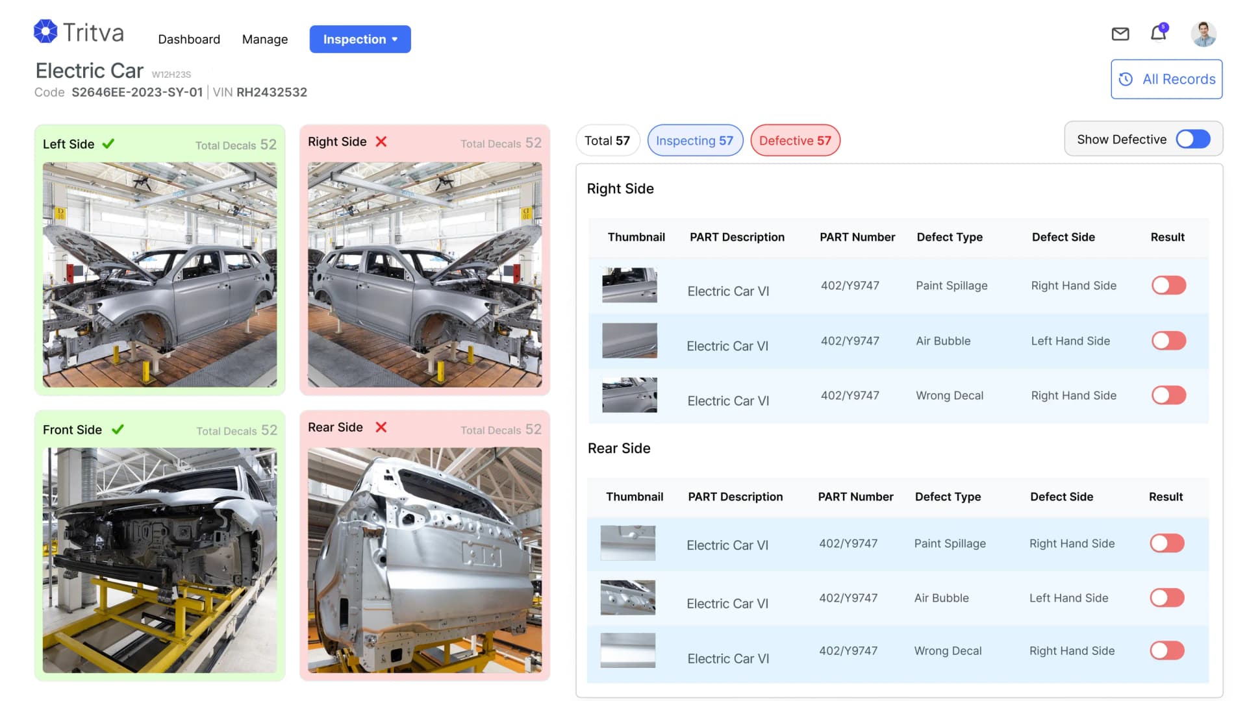Click the green checkmark on Left Side card
This screenshot has height=701, width=1247.
tap(108, 143)
